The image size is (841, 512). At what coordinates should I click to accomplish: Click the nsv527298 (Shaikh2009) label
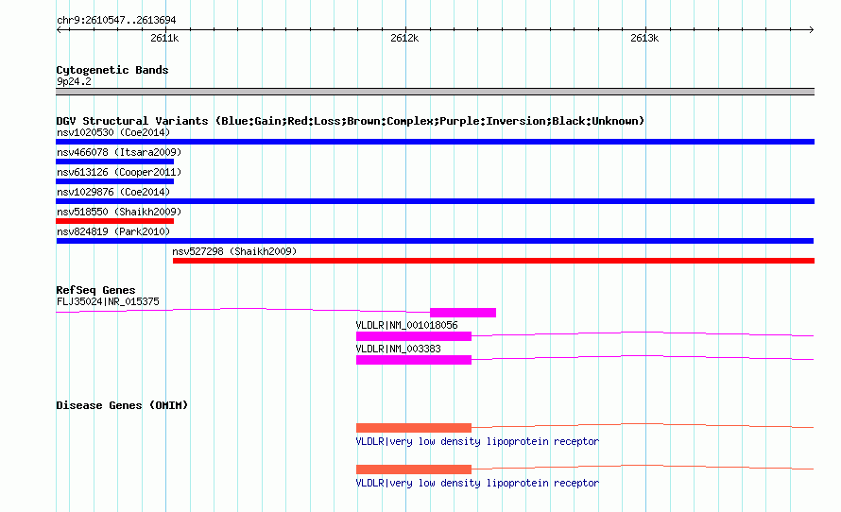pyautogui.click(x=234, y=251)
